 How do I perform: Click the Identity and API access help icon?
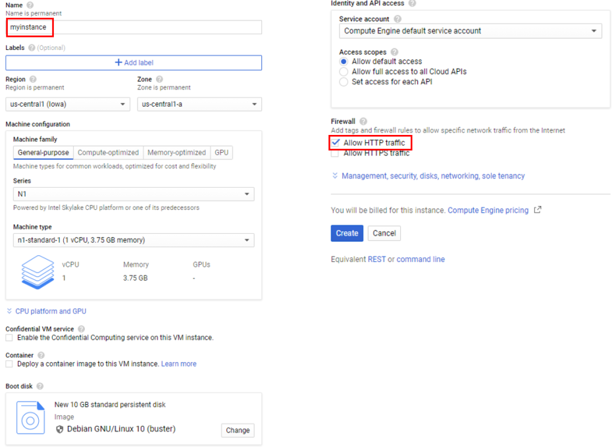pos(412,3)
